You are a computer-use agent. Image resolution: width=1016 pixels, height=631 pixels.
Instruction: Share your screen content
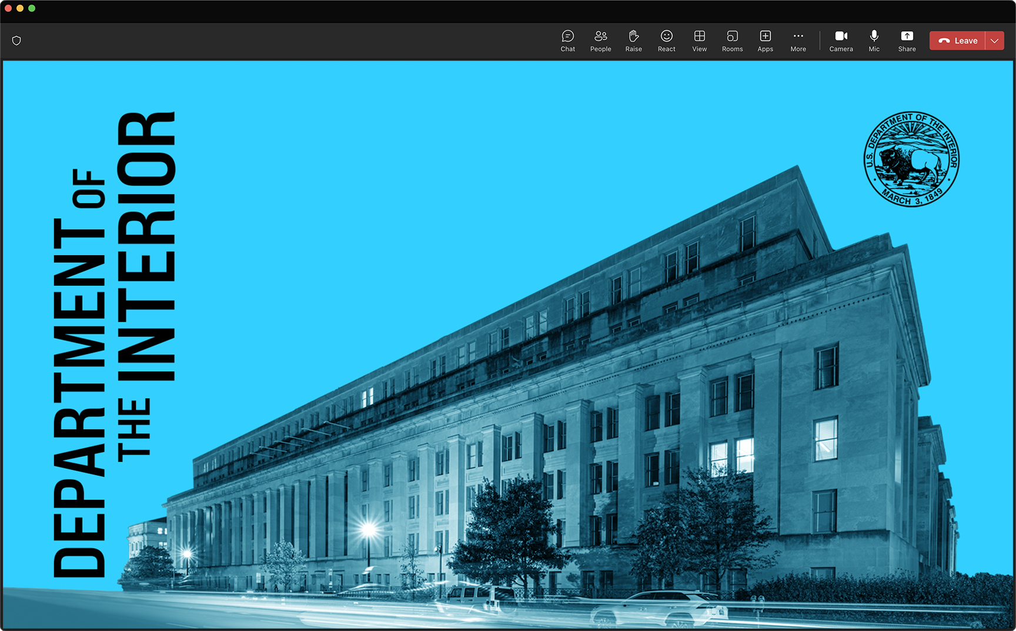[907, 41]
